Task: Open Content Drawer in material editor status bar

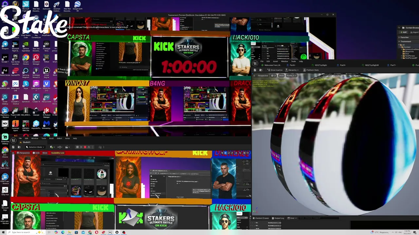Action: click(x=261, y=218)
